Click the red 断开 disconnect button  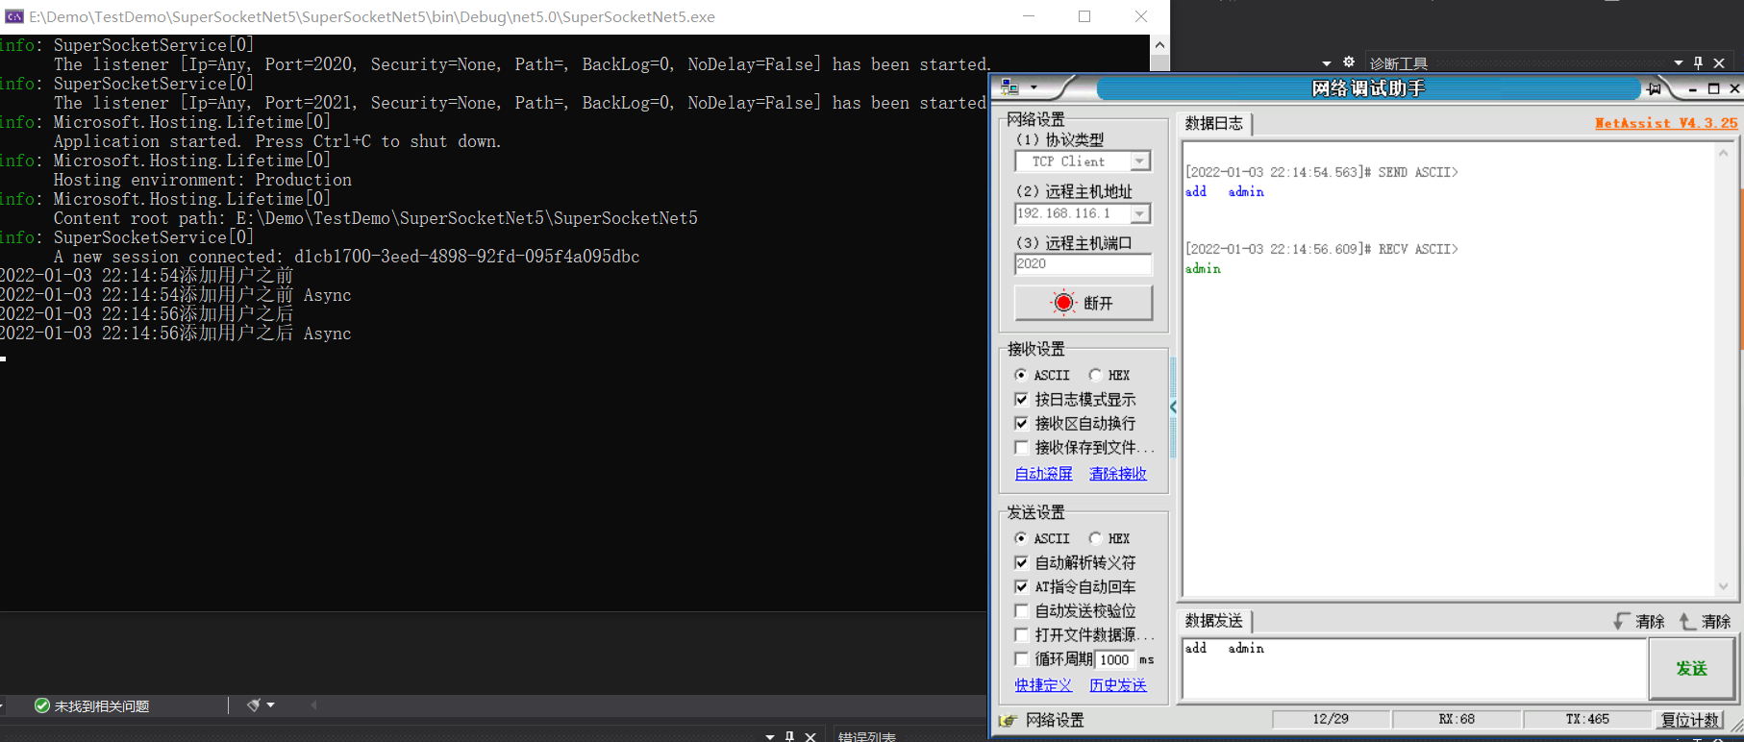click(x=1084, y=303)
